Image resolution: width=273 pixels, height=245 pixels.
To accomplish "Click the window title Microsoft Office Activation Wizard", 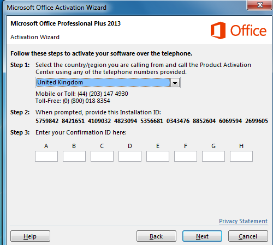I will (56, 8).
